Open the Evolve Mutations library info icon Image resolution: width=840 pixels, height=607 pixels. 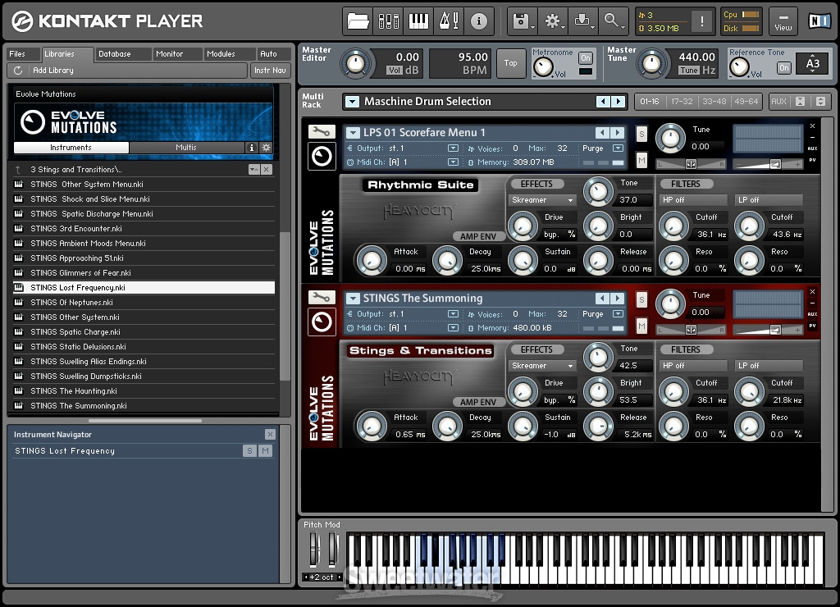251,148
